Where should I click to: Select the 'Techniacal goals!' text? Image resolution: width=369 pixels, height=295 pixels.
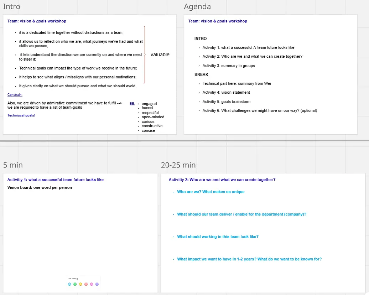pyautogui.click(x=21, y=115)
